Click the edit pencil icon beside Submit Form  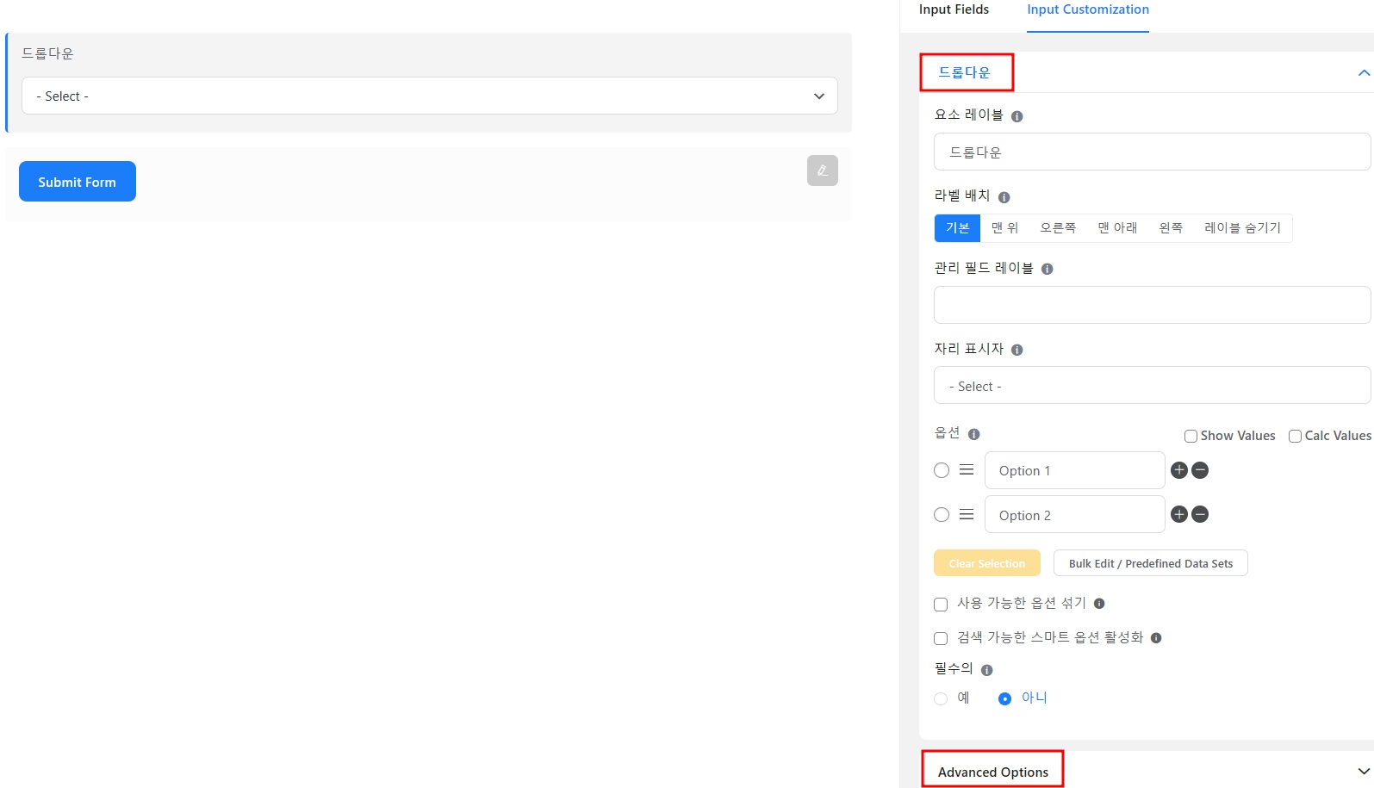pyautogui.click(x=822, y=171)
